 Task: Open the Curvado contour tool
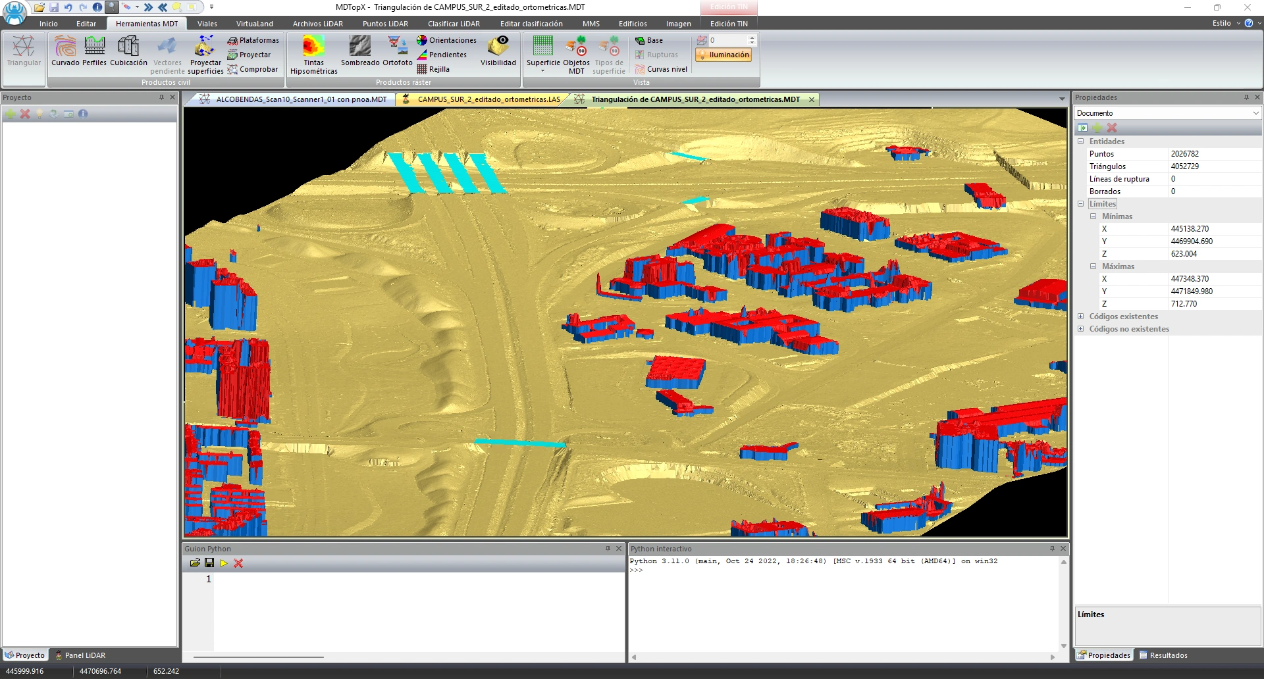(x=65, y=51)
